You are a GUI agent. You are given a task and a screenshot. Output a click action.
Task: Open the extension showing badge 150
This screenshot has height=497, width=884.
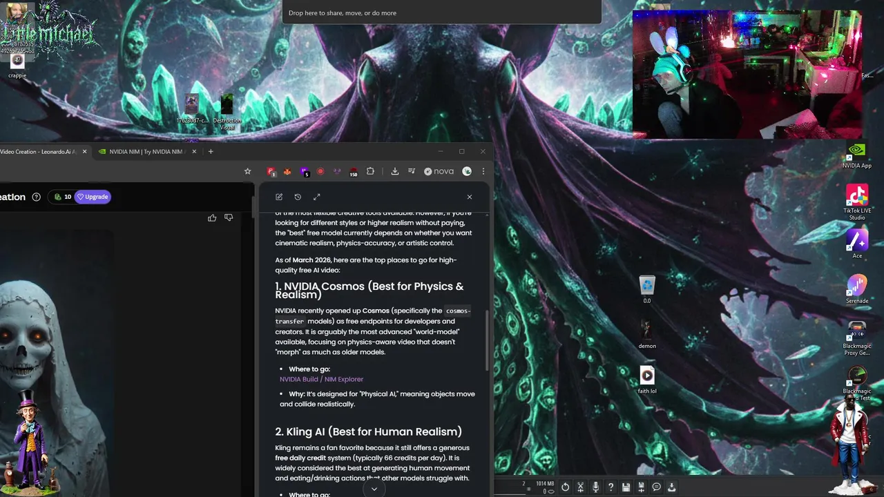coord(354,172)
